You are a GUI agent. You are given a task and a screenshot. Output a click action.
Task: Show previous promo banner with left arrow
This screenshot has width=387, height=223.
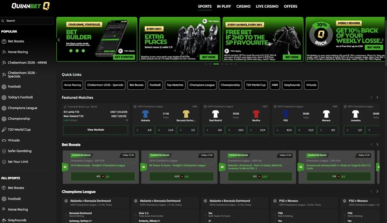[x=59, y=40]
